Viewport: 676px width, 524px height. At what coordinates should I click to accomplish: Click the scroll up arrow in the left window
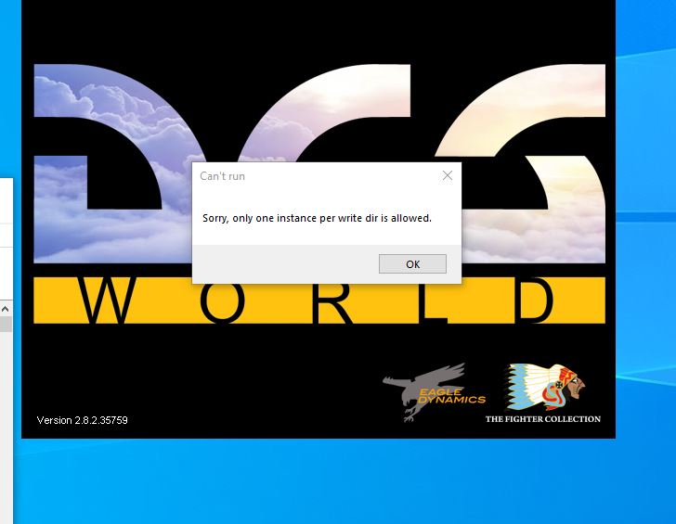[x=6, y=309]
